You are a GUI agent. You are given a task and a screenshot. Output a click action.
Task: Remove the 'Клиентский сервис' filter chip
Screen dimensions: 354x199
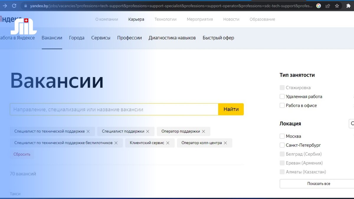click(168, 143)
